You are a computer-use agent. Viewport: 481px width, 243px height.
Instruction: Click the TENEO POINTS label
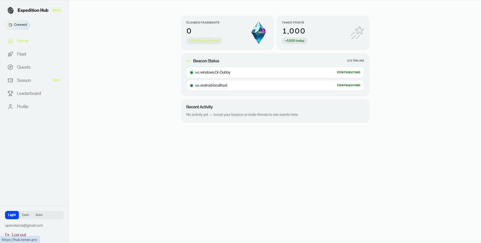pyautogui.click(x=293, y=23)
